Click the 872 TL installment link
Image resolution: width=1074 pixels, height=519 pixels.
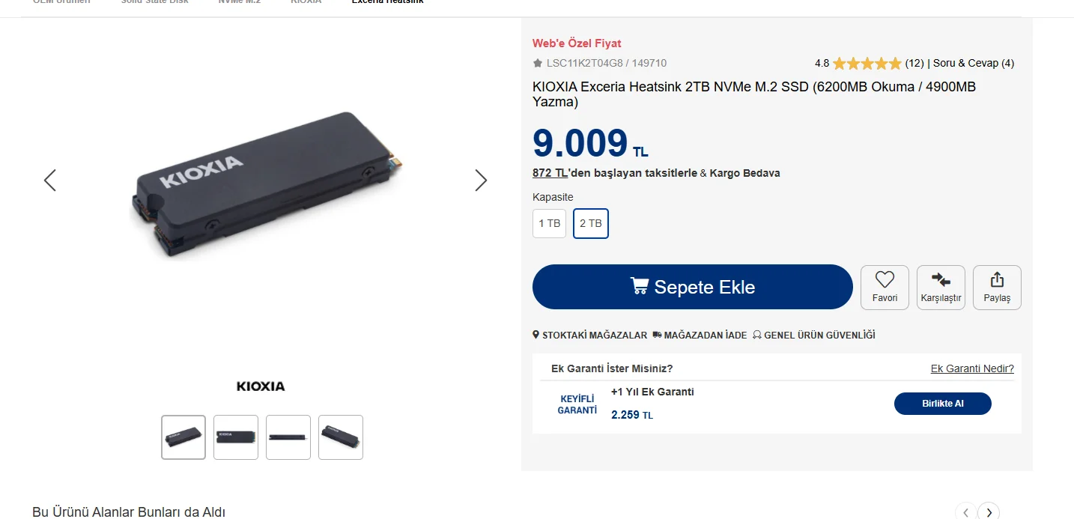pyautogui.click(x=550, y=173)
